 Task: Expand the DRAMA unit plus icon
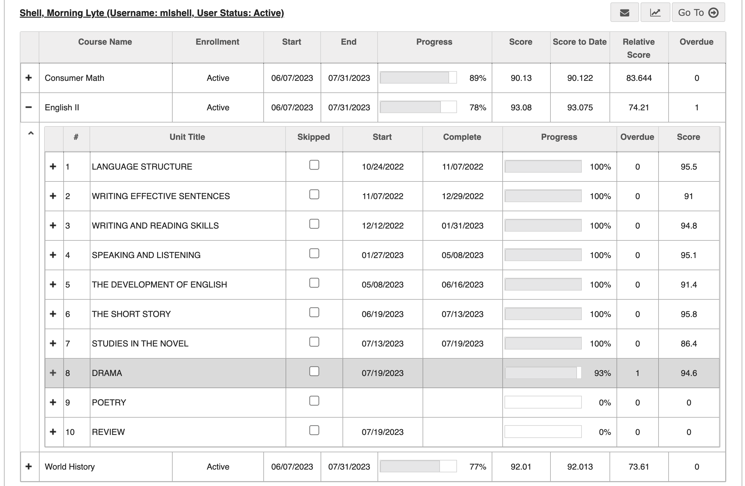pyautogui.click(x=53, y=373)
